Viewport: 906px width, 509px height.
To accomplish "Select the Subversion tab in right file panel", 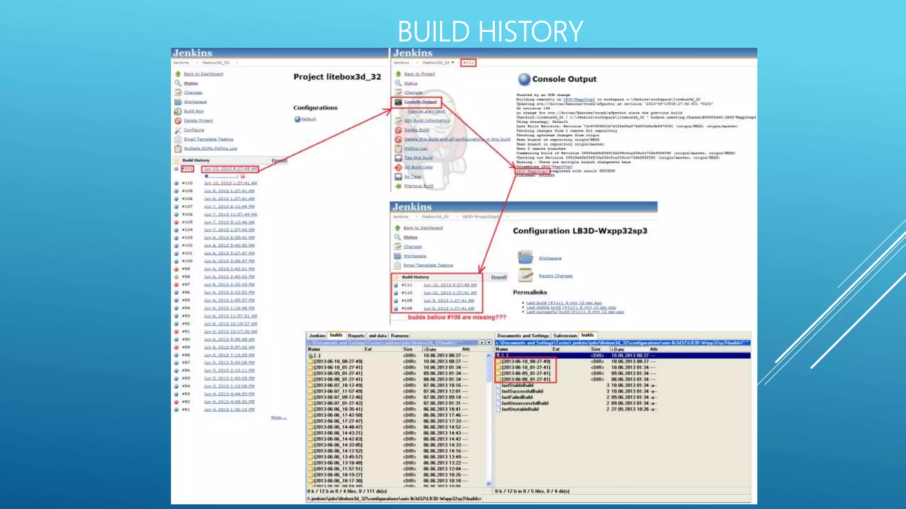I will [x=565, y=336].
